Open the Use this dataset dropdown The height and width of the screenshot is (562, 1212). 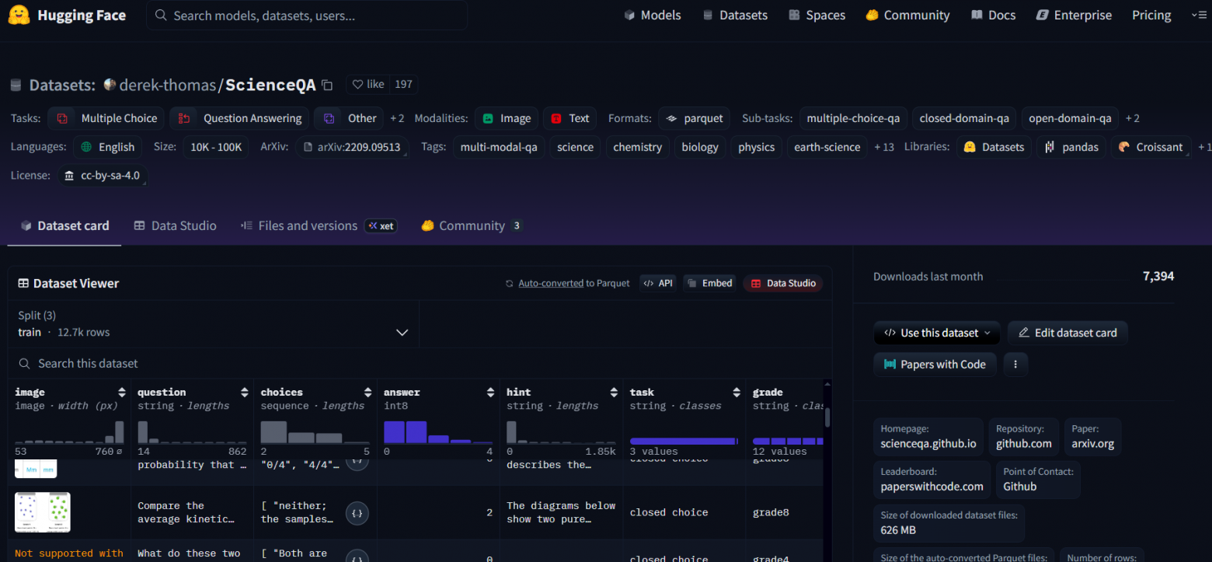(938, 333)
